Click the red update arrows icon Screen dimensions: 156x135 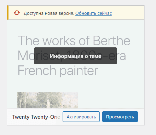pos(17,13)
